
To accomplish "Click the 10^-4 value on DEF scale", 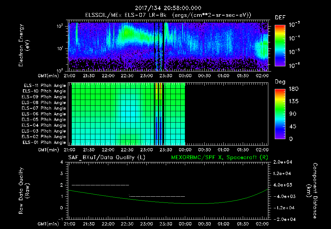I will point(294,38).
